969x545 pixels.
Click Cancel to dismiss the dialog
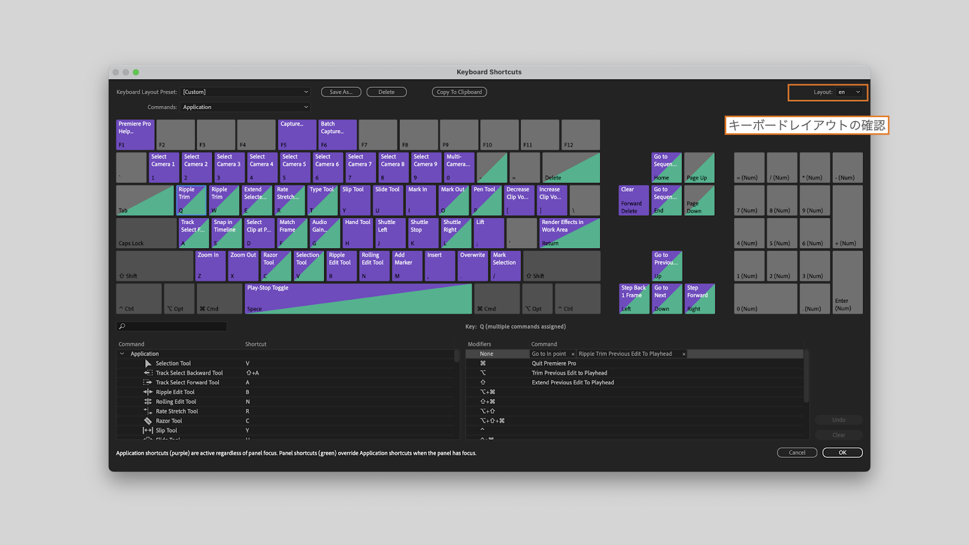coord(797,452)
